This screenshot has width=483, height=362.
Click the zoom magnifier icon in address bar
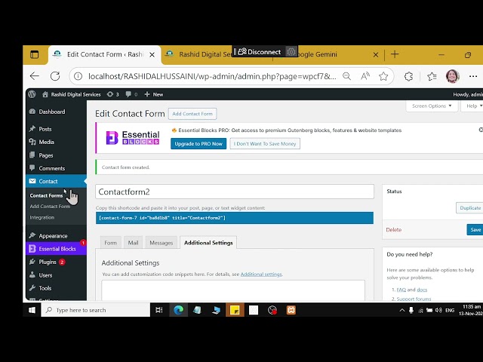coord(347,76)
